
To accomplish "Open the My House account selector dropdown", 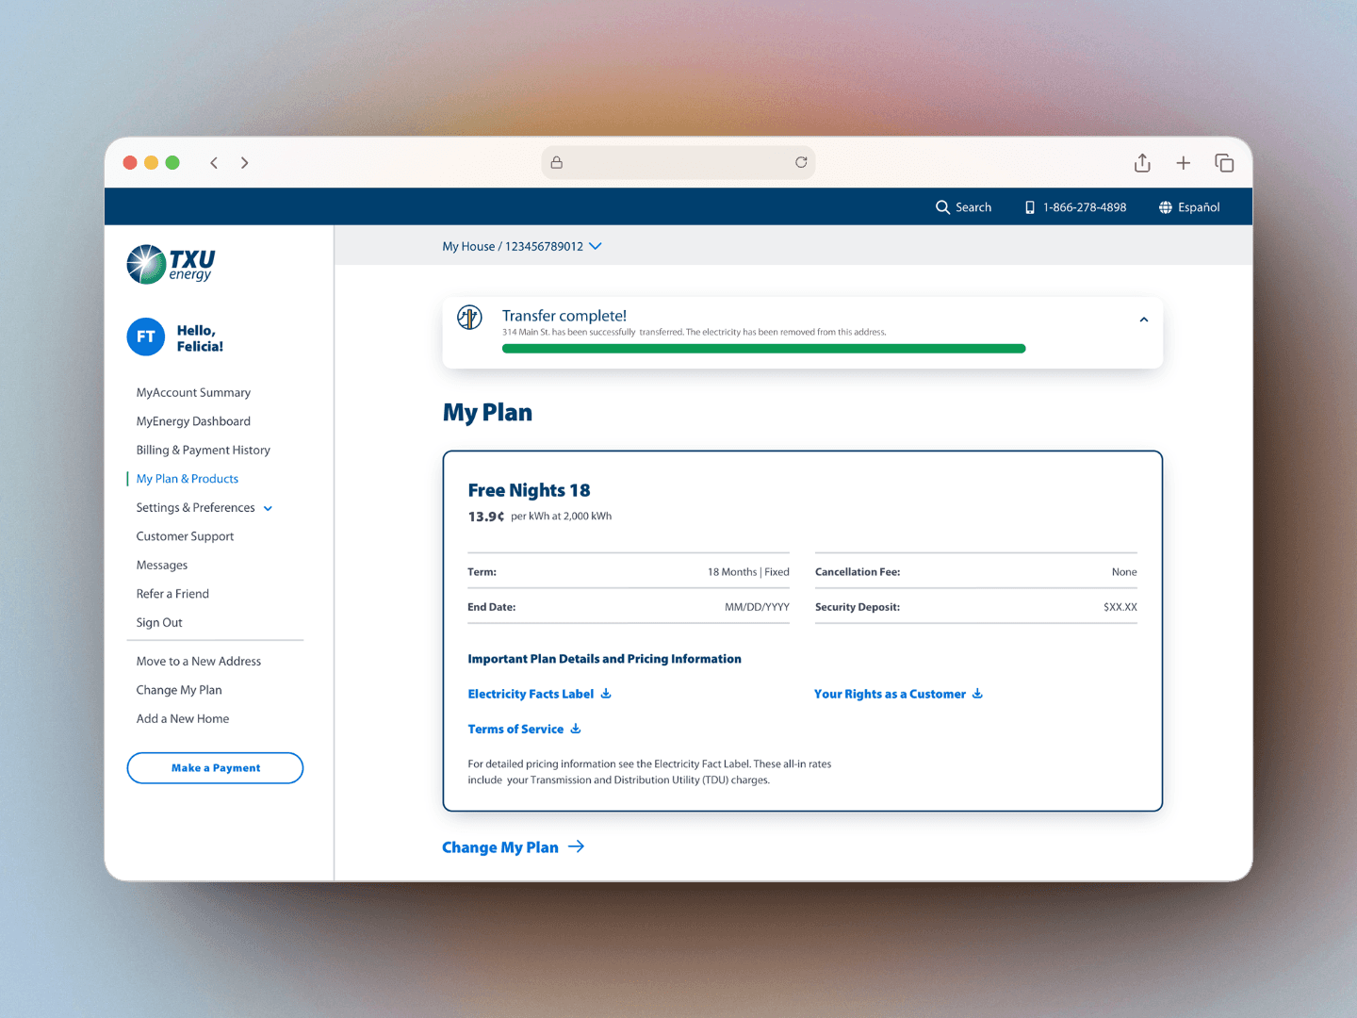I will (522, 246).
